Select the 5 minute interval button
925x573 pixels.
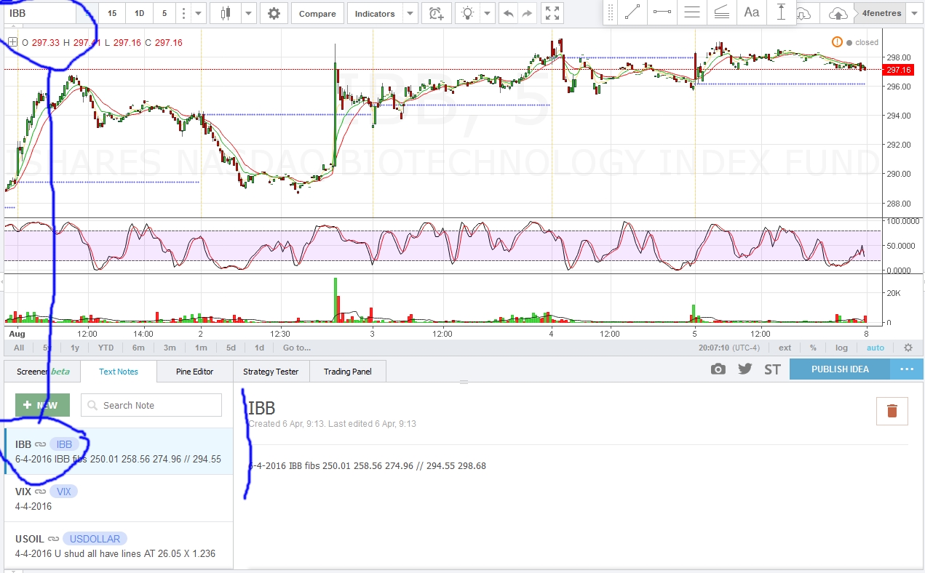(164, 13)
